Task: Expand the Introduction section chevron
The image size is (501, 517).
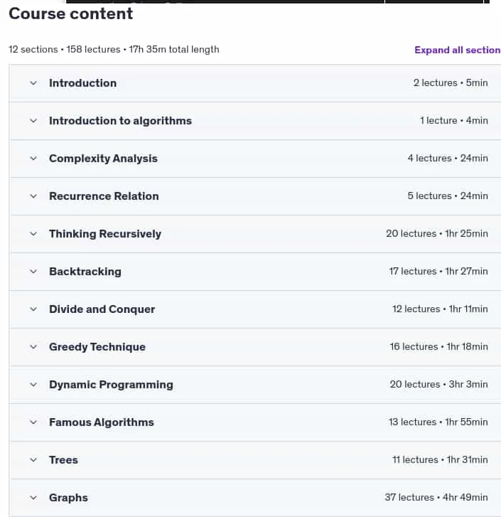Action: point(33,83)
